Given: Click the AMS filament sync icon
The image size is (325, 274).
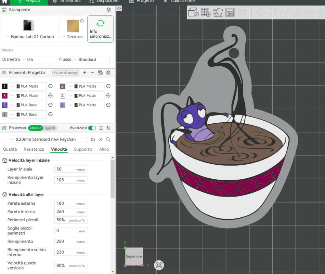Looking at the screenshot, I should click(100, 73).
